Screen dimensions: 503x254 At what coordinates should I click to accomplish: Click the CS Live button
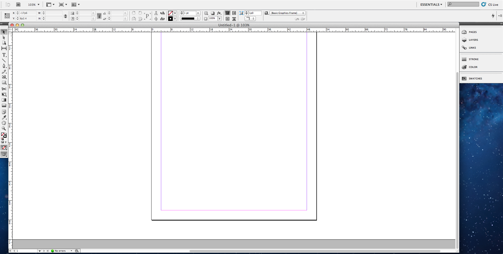click(490, 4)
